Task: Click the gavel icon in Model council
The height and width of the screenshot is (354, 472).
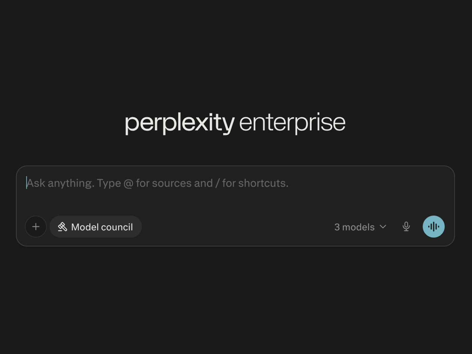Action: (x=62, y=227)
